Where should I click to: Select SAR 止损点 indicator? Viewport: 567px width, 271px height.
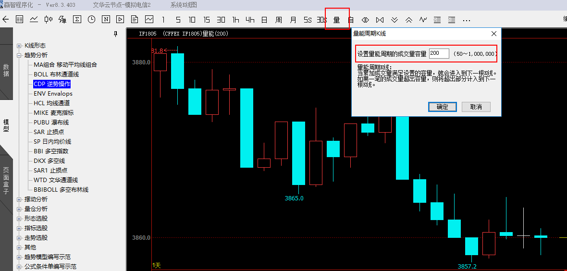coord(49,132)
